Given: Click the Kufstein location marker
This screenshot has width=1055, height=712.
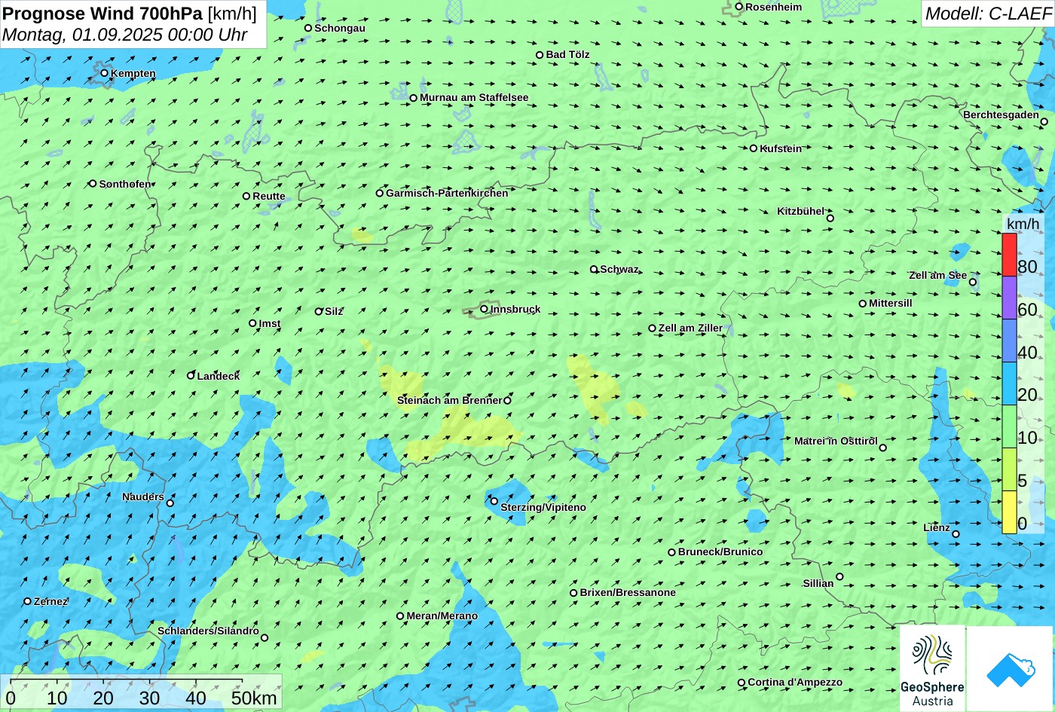Looking at the screenshot, I should click(x=753, y=148).
